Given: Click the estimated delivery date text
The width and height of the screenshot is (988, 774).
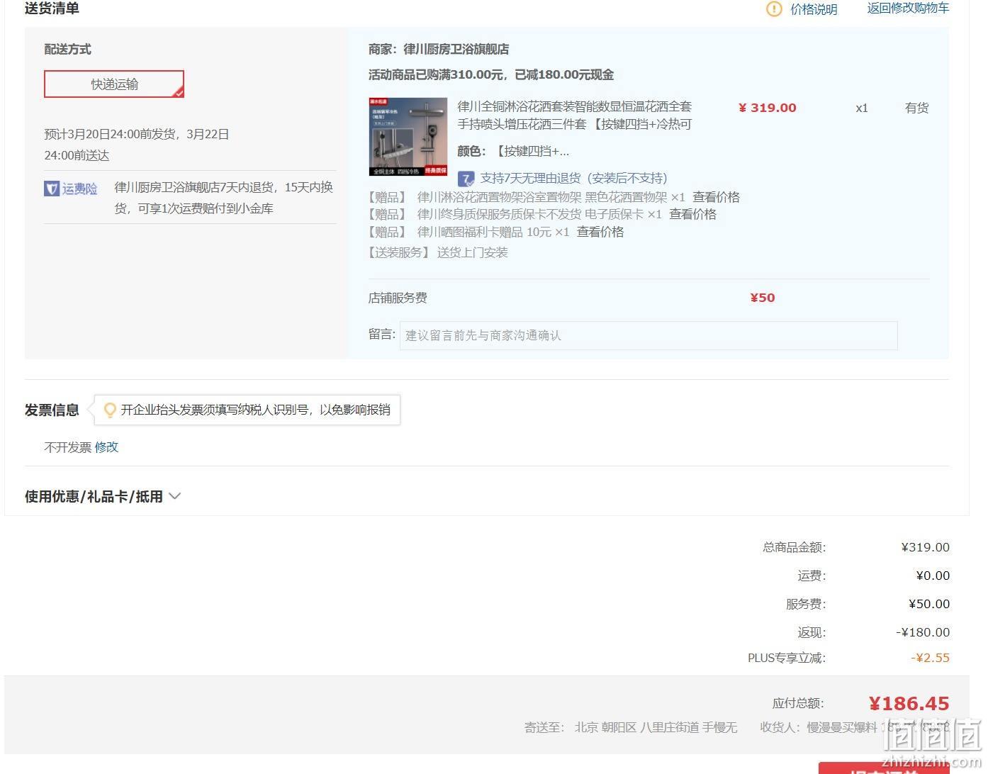Looking at the screenshot, I should [137, 145].
